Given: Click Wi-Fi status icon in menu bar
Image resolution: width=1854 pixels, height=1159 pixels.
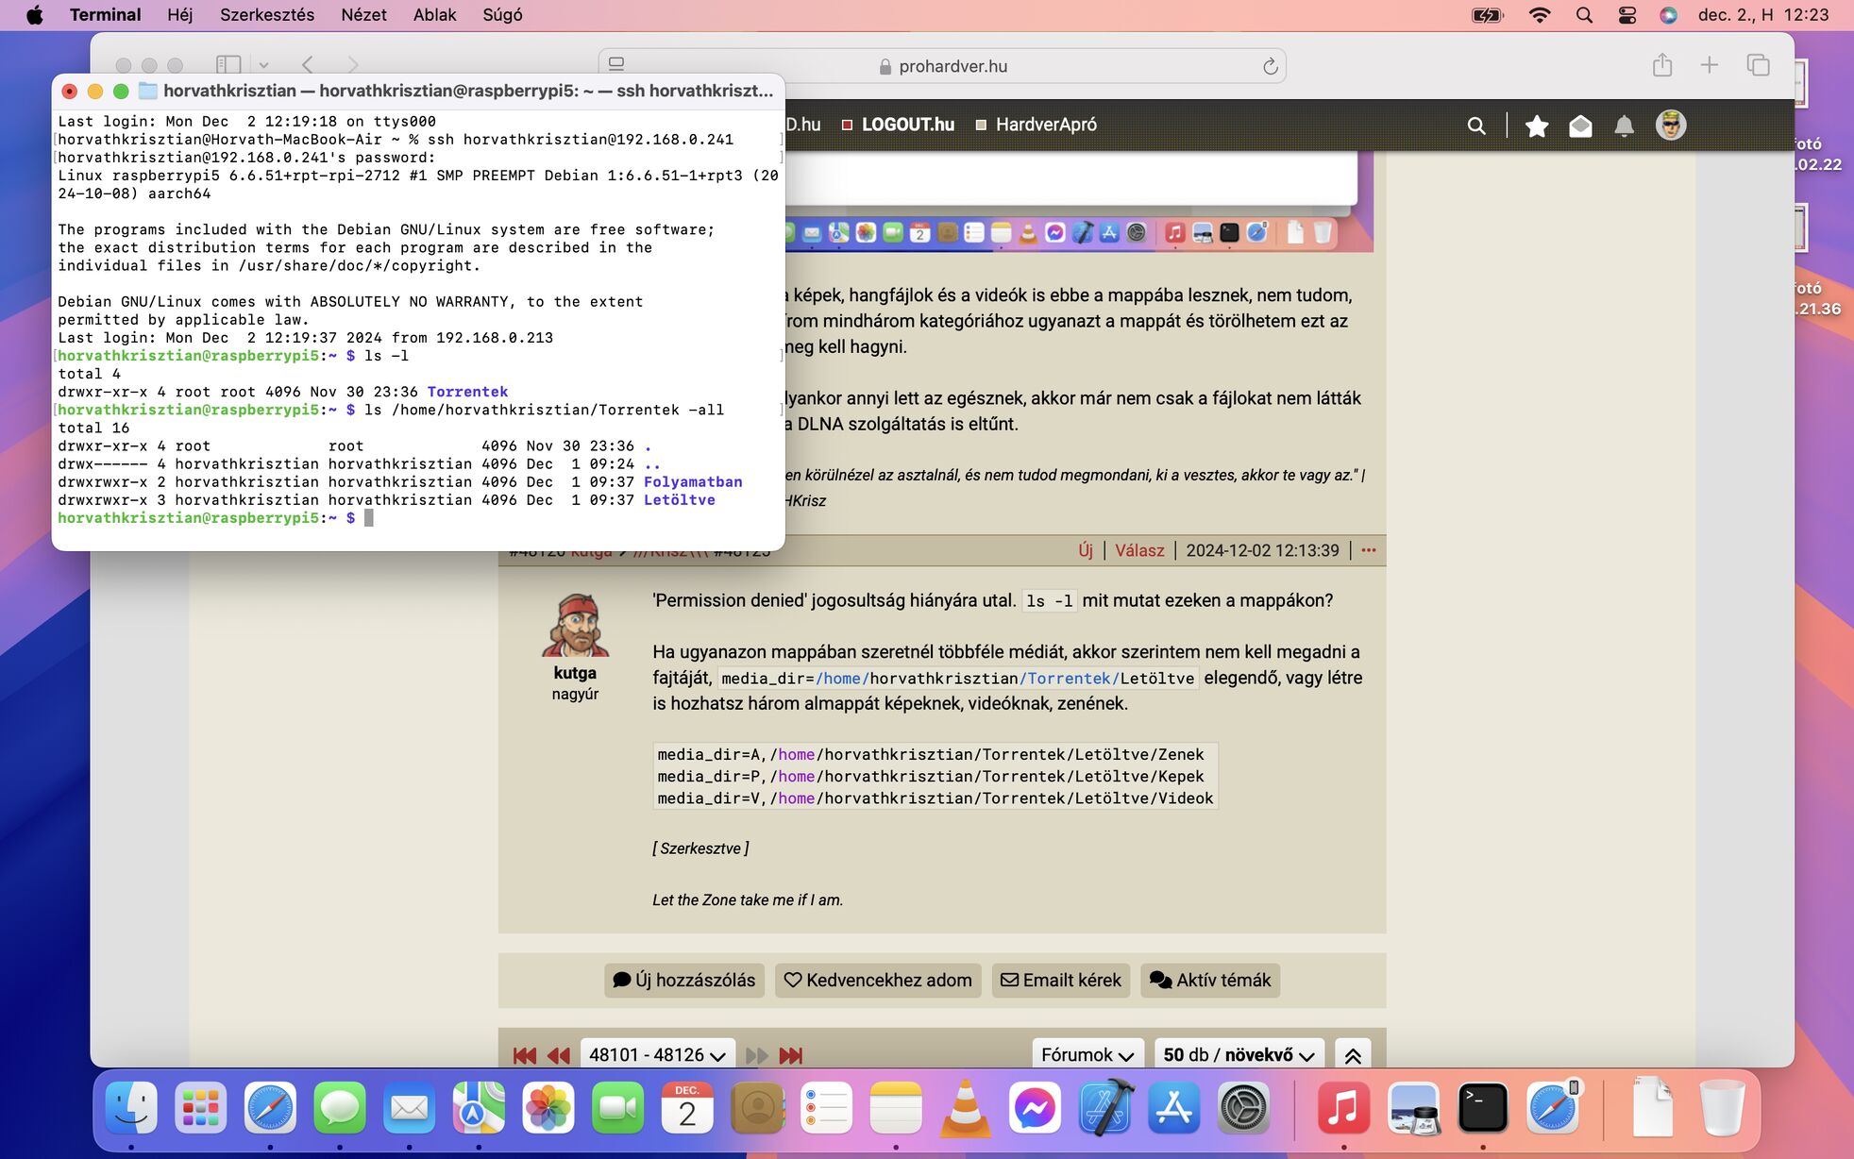Looking at the screenshot, I should tap(1540, 15).
